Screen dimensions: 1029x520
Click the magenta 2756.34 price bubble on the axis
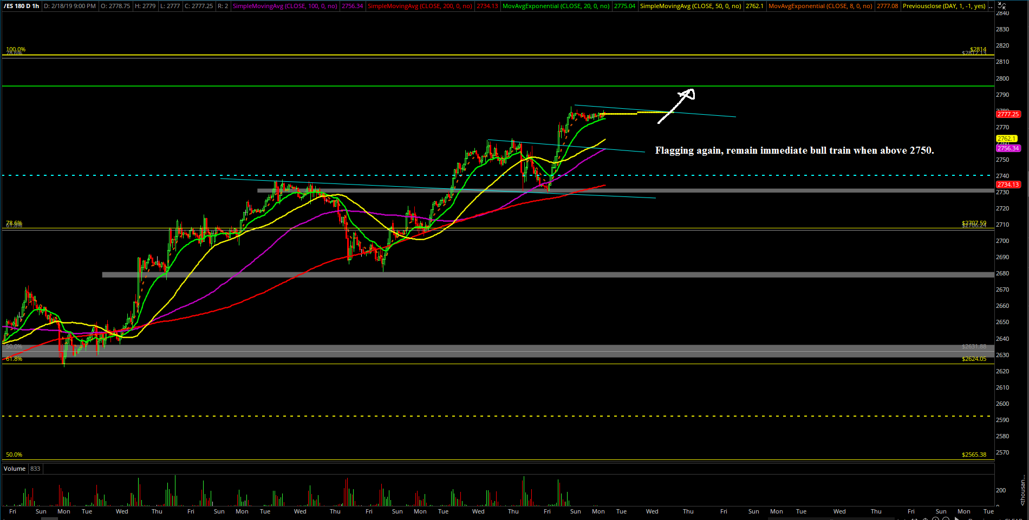point(1008,148)
